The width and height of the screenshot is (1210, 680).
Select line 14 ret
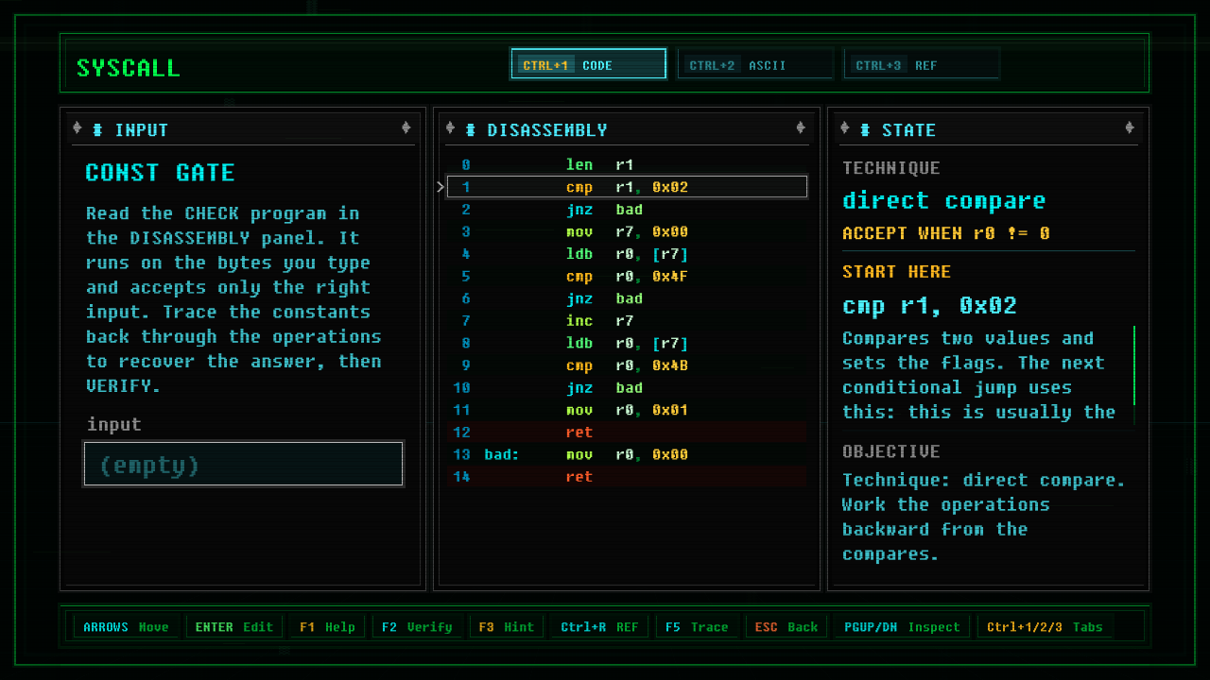[627, 477]
